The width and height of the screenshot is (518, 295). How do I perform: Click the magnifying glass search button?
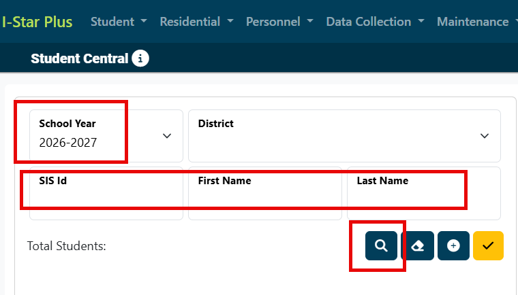[x=381, y=245]
